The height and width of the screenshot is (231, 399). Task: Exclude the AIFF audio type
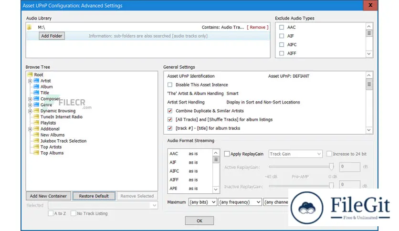tap(282, 53)
